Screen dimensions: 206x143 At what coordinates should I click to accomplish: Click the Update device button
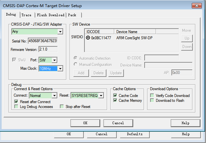coord(116,73)
